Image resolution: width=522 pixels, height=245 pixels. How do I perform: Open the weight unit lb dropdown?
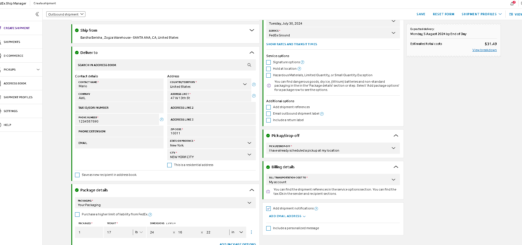(x=139, y=232)
